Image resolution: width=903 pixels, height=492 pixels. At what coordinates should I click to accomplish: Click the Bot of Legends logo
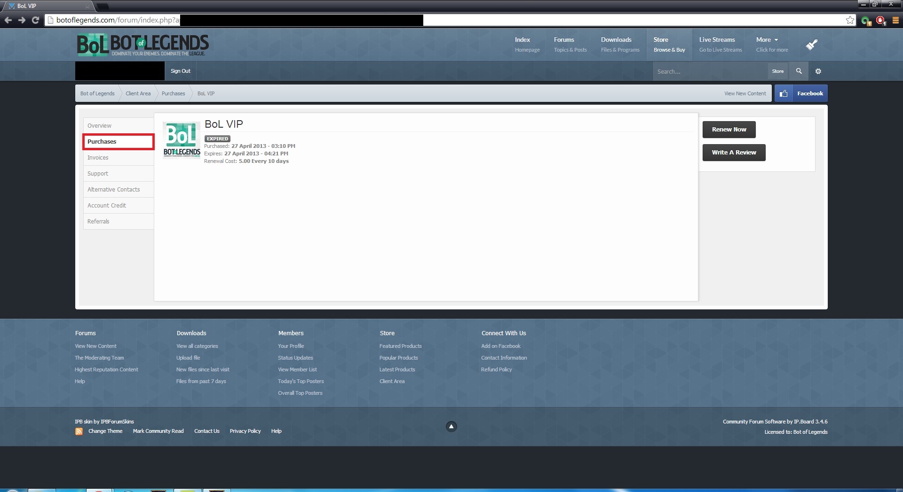(x=143, y=45)
